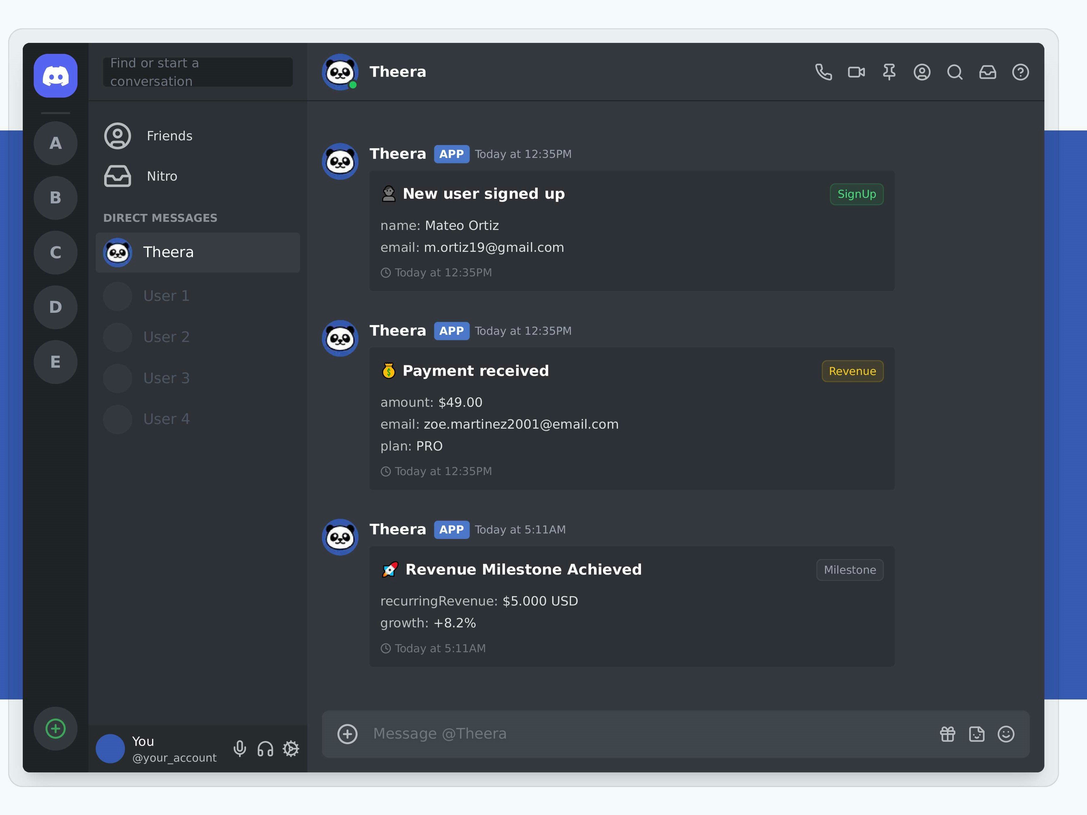
Task: Open user settings gear icon
Action: coord(291,749)
